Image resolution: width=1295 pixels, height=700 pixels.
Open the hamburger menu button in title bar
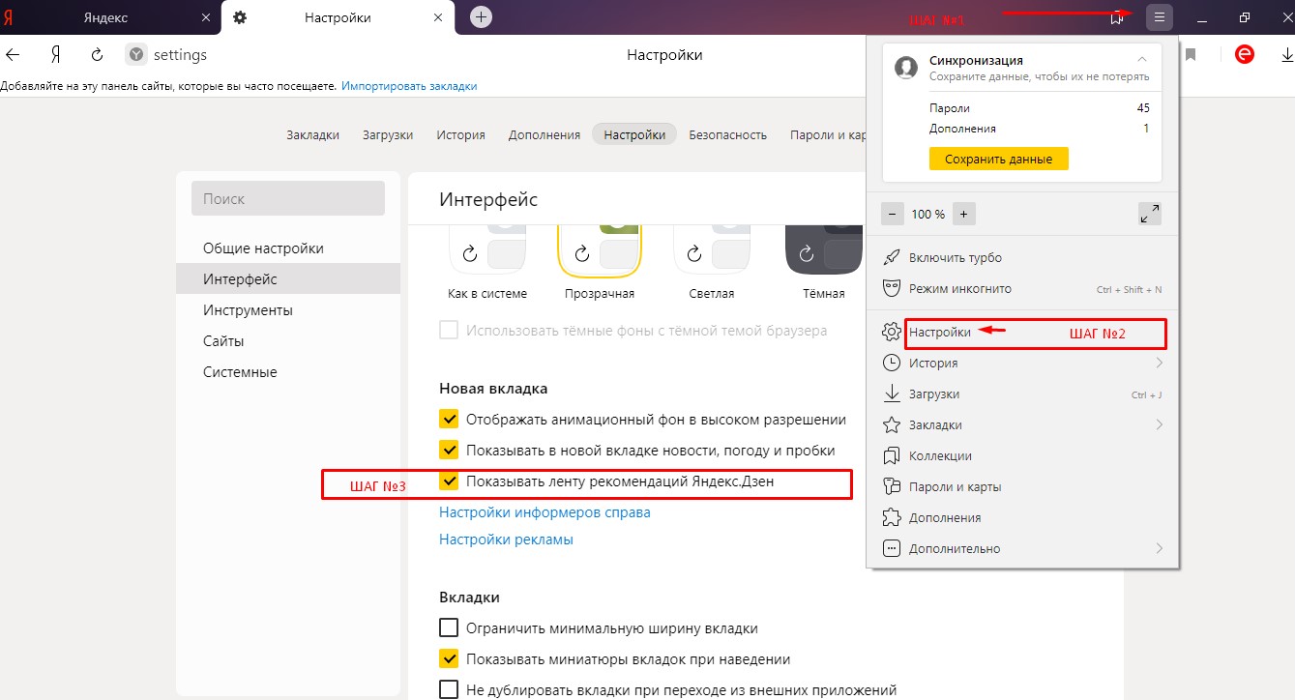point(1160,17)
